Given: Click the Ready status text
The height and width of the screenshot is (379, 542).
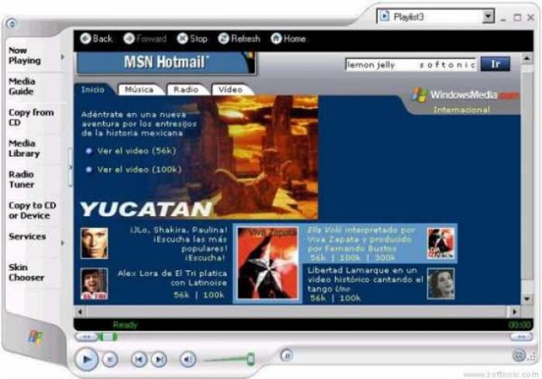Looking at the screenshot, I should click(125, 325).
